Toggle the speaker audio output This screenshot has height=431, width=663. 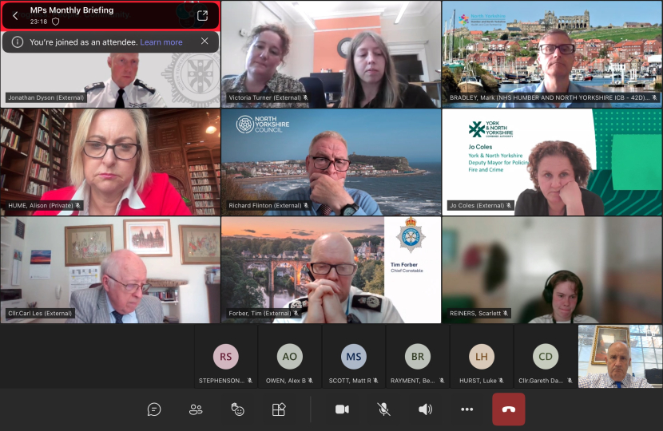pyautogui.click(x=426, y=409)
